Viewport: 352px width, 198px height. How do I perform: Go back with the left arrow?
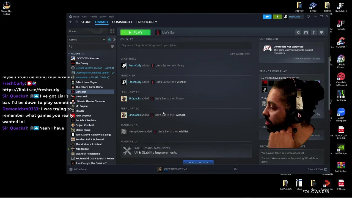(x=71, y=22)
